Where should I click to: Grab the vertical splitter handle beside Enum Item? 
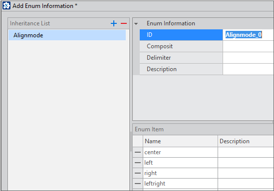pyautogui.click(x=131, y=141)
